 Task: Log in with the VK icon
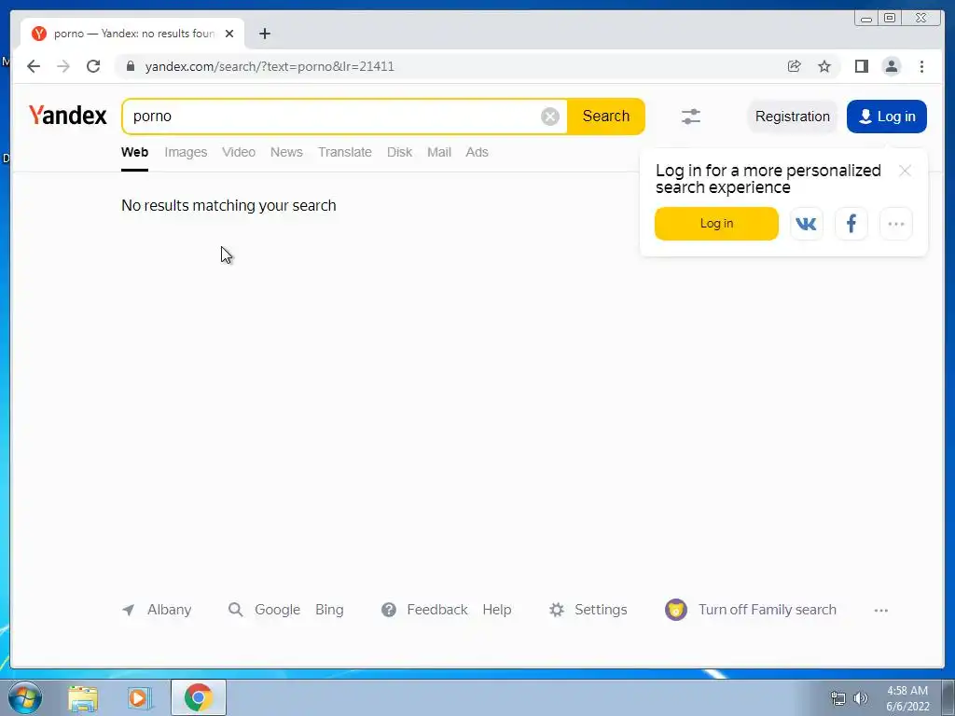click(807, 224)
